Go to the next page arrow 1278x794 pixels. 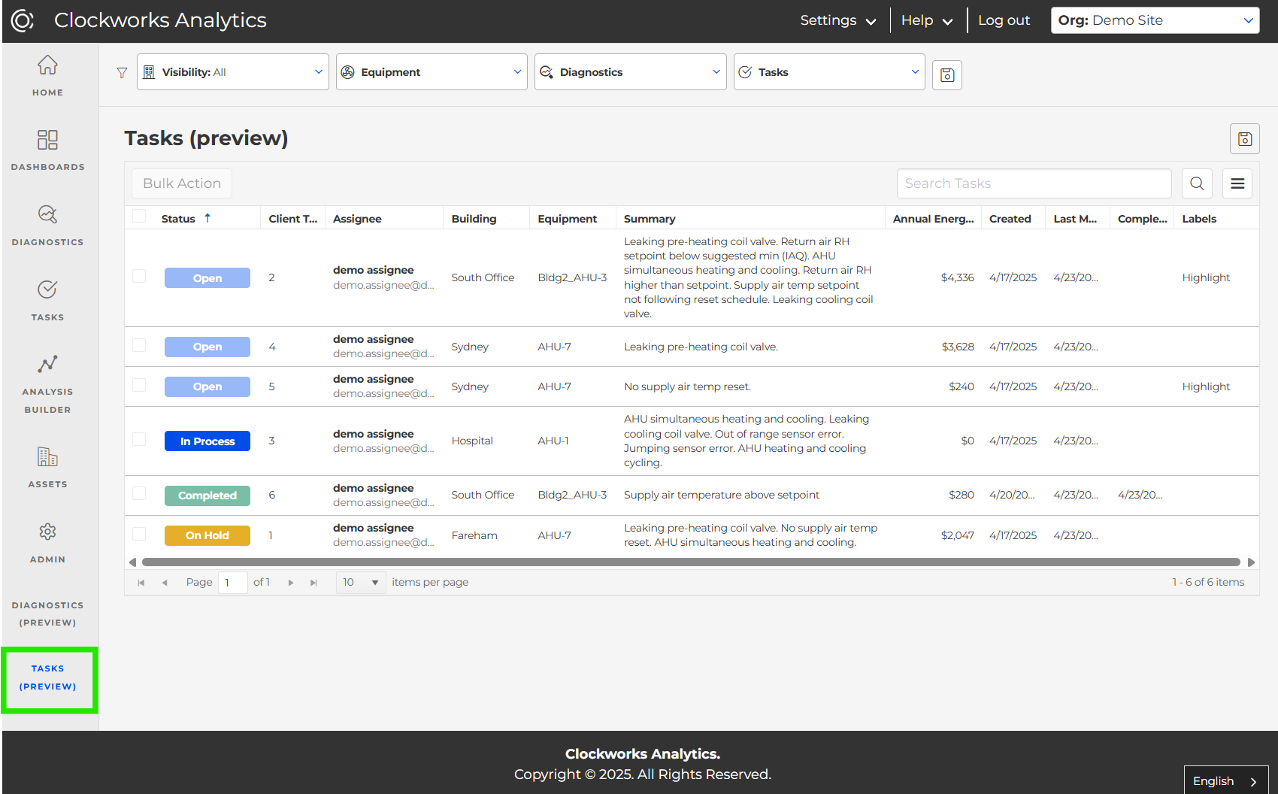291,583
